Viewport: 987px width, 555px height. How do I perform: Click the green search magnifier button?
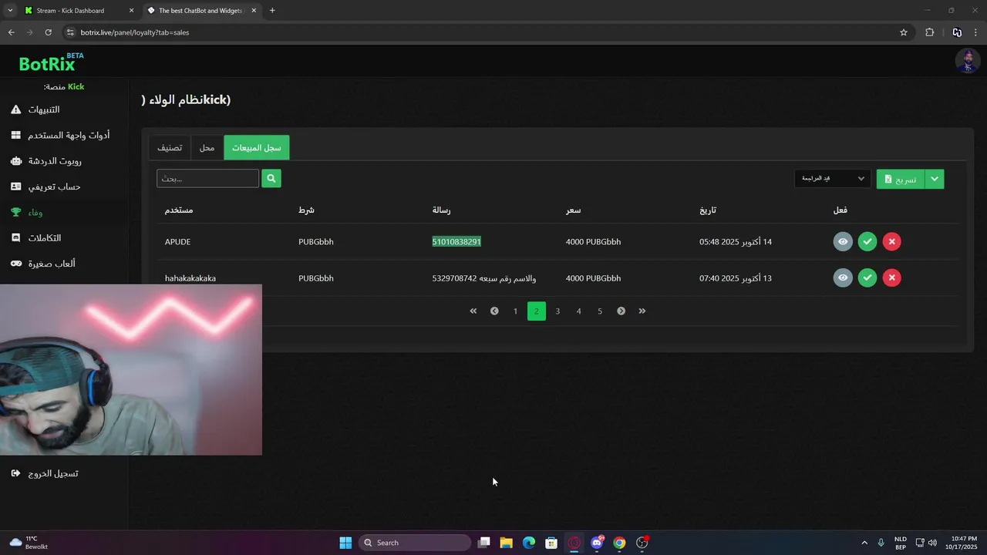[x=271, y=178]
